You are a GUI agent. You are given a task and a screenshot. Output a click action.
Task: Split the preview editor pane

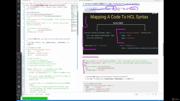[159, 1]
